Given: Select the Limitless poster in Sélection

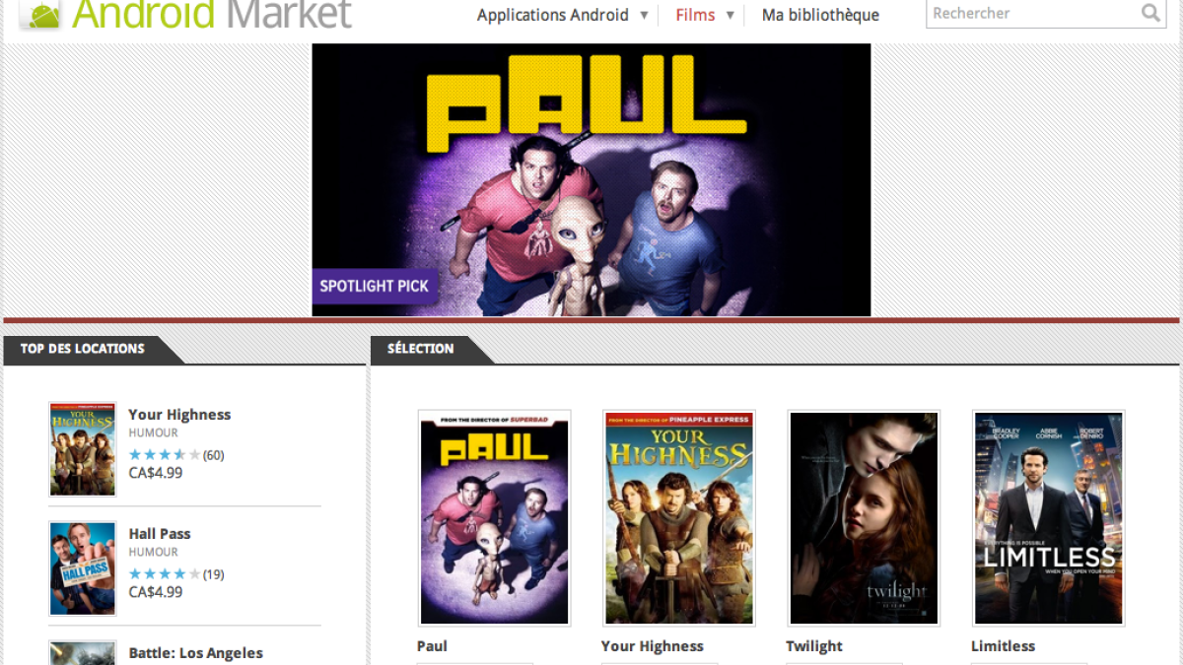Looking at the screenshot, I should pyautogui.click(x=1049, y=518).
